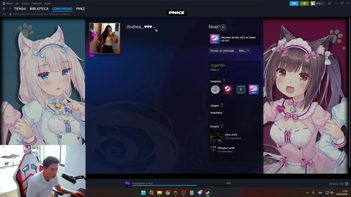
Task: Select the purple 2022 badge under Insignias
Action: [x=254, y=89]
